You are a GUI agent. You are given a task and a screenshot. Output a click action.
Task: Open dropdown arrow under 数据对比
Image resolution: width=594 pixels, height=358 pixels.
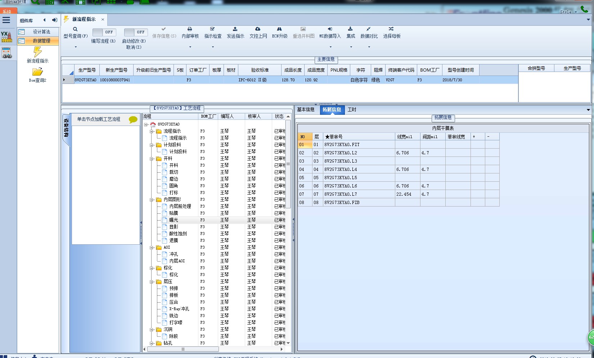tap(369, 47)
